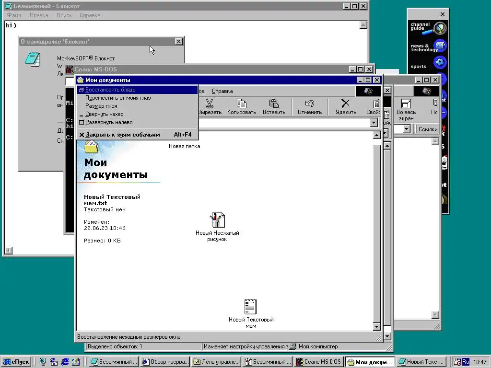Click the Удалить X toolbar icon
The height and width of the screenshot is (368, 491).
346,103
